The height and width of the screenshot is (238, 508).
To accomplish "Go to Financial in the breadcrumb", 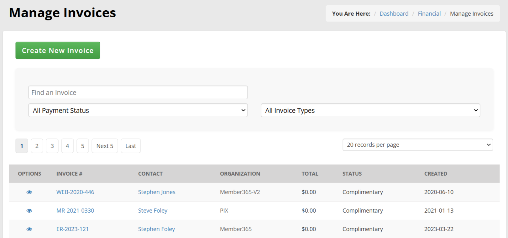I will [429, 13].
